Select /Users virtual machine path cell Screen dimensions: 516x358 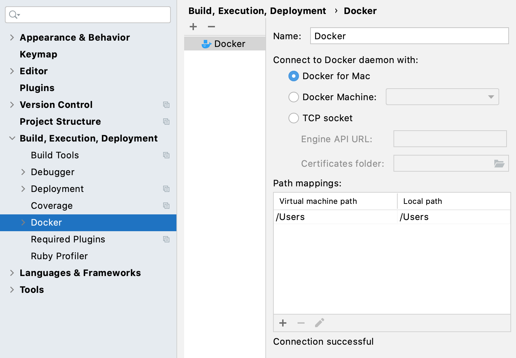pyautogui.click(x=335, y=217)
